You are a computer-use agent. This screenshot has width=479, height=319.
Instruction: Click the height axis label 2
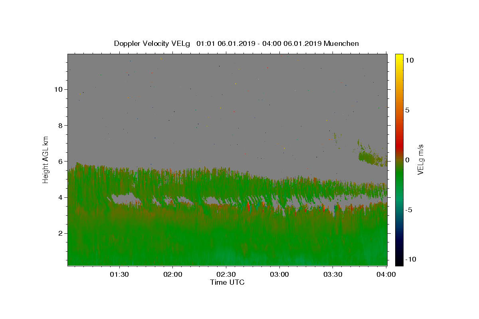pyautogui.click(x=61, y=233)
